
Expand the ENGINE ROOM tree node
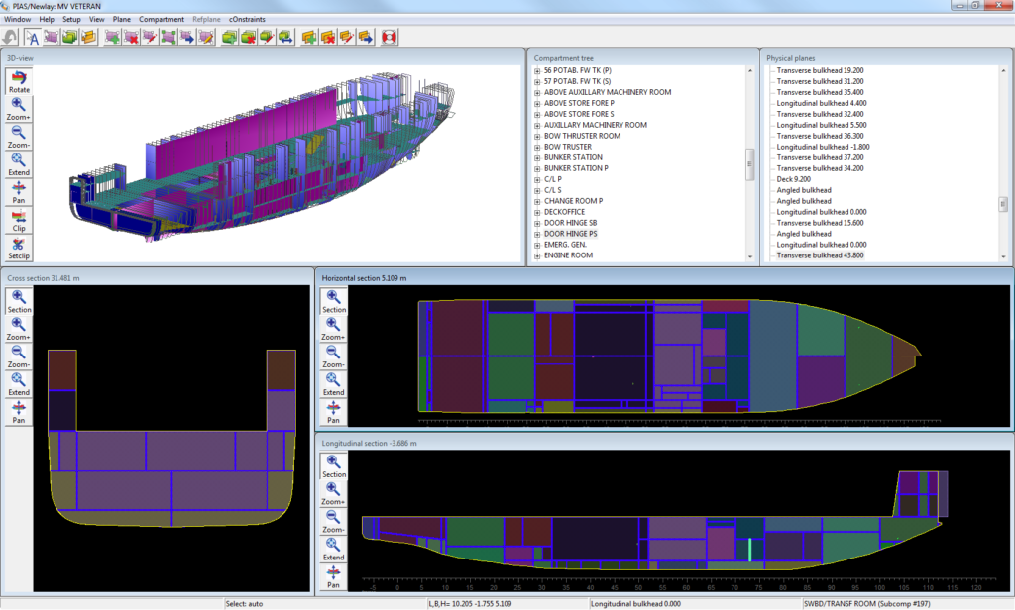click(537, 255)
